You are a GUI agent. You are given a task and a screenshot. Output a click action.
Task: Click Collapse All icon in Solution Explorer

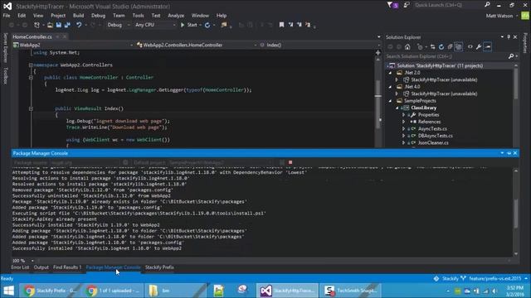pos(450,47)
